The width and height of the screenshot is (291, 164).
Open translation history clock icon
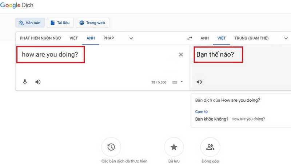(x=111, y=147)
